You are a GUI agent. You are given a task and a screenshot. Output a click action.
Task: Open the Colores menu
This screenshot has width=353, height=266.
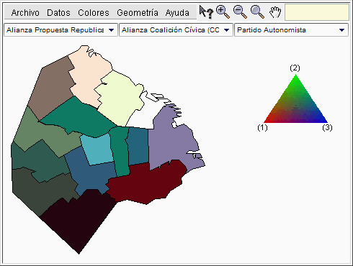tap(94, 12)
